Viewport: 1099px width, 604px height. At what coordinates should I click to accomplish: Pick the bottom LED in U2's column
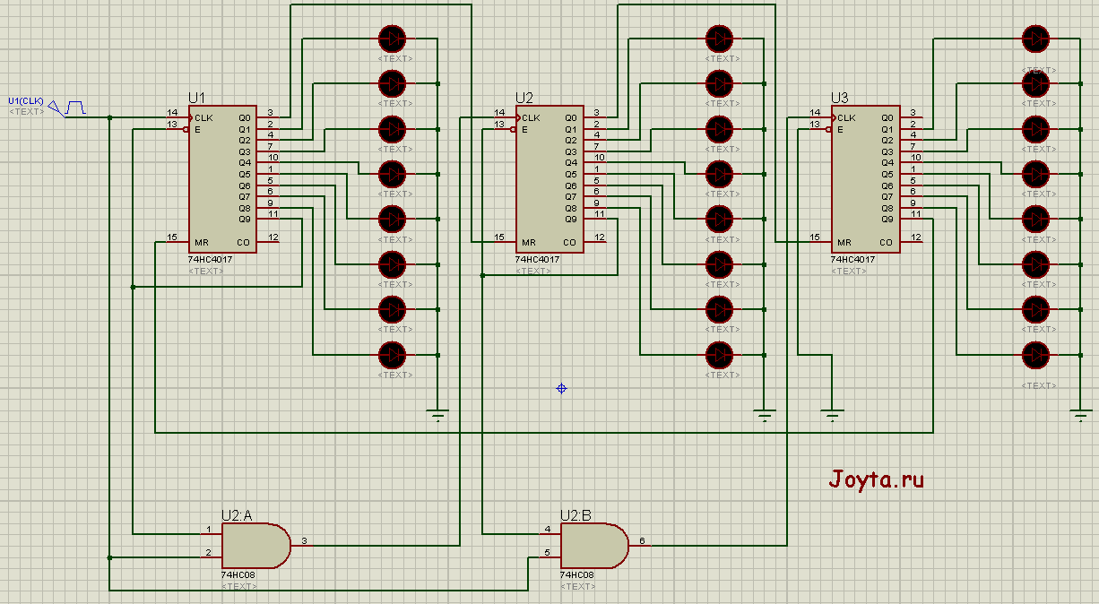[719, 355]
